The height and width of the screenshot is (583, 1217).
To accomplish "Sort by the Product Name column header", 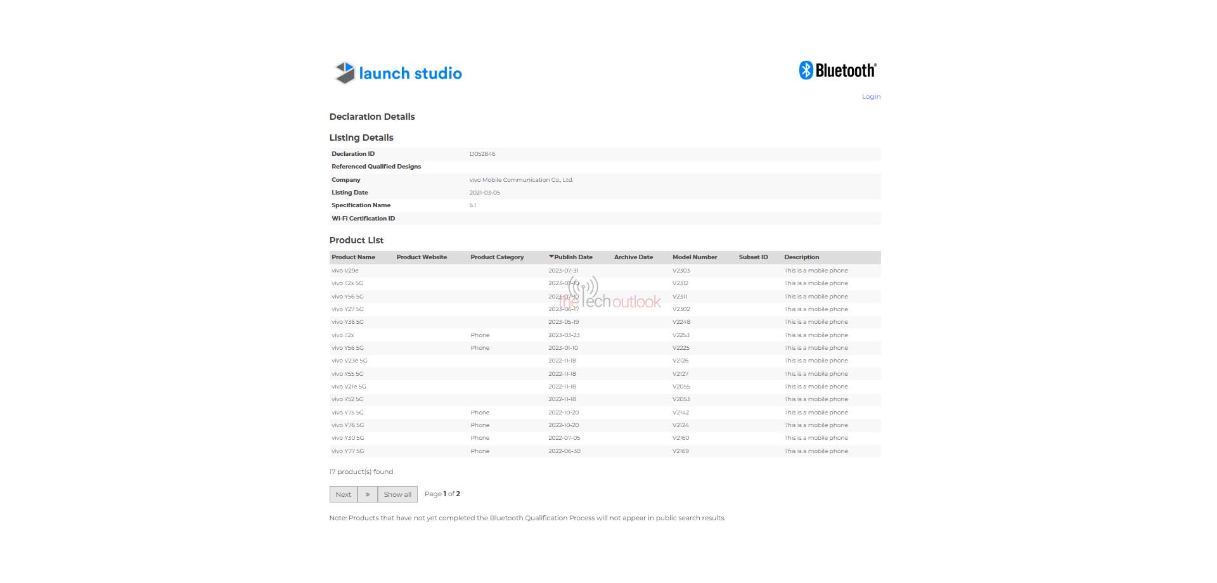I will [x=353, y=257].
